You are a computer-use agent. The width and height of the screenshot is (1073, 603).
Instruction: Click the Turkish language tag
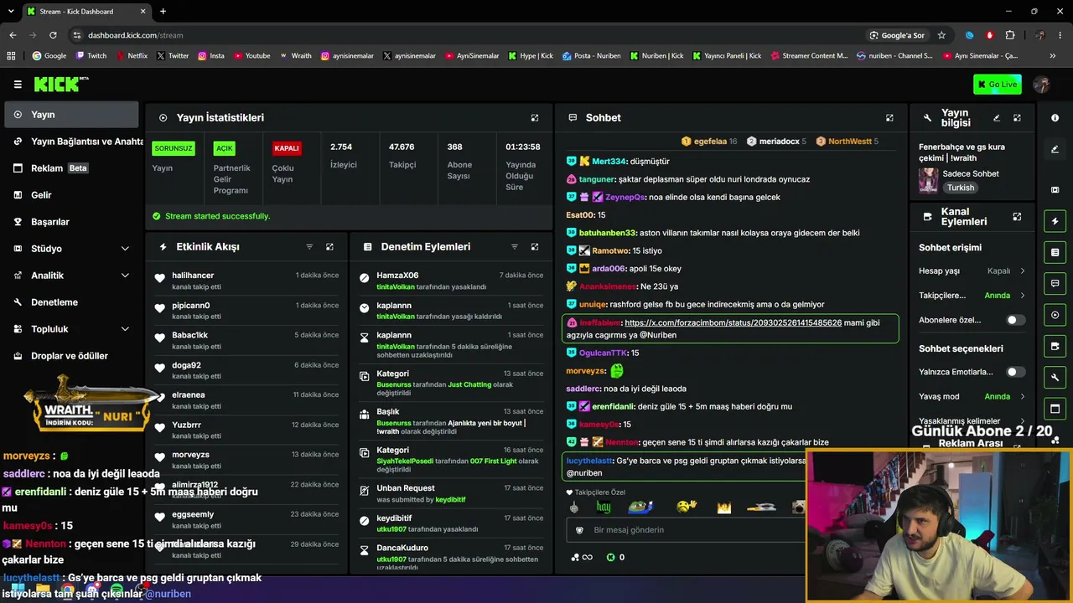[x=961, y=188]
